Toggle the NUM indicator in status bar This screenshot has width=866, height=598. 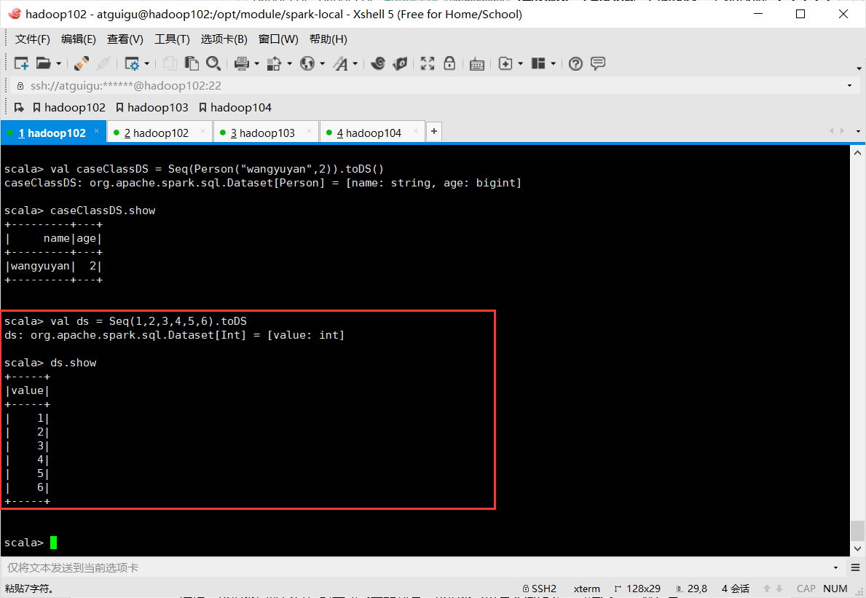(835, 588)
